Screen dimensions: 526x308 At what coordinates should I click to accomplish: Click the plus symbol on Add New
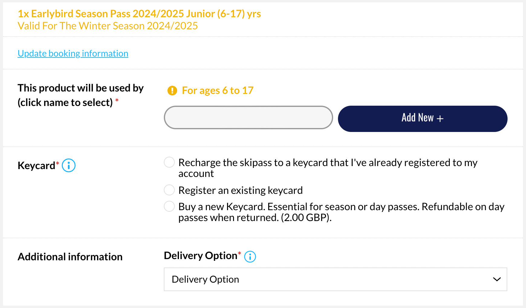point(440,119)
